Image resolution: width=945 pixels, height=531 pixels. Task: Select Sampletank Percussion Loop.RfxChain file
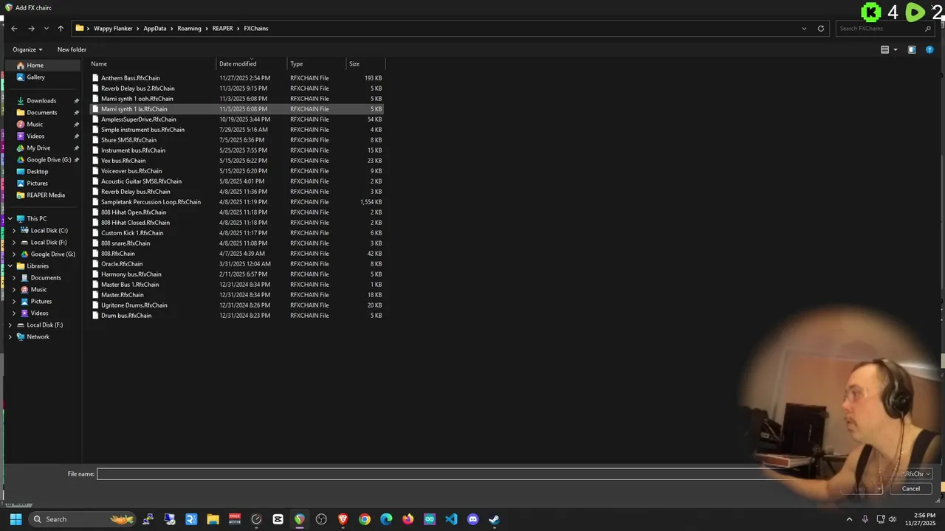pos(236,201)
